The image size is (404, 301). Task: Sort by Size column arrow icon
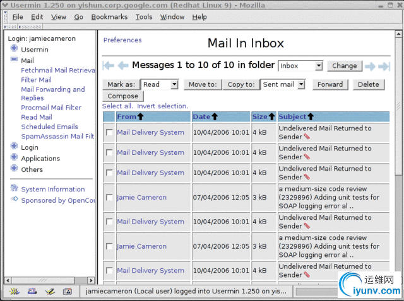point(271,116)
